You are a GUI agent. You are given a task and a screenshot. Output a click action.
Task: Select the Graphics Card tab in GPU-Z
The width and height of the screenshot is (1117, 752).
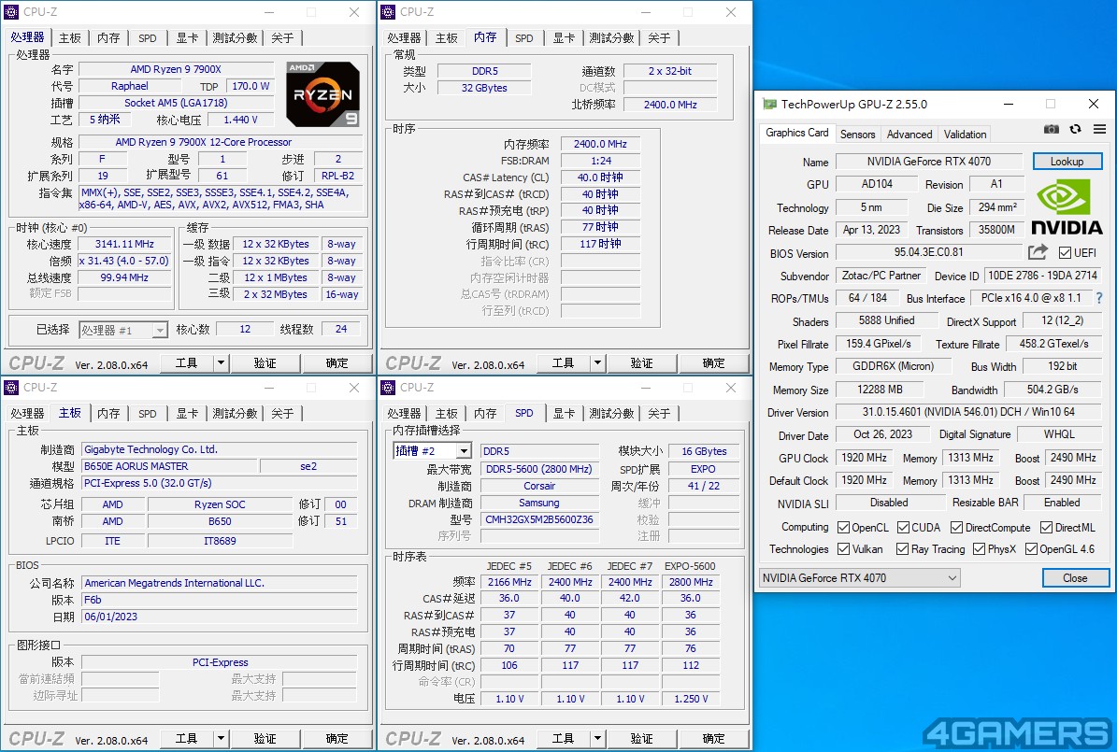pyautogui.click(x=797, y=134)
